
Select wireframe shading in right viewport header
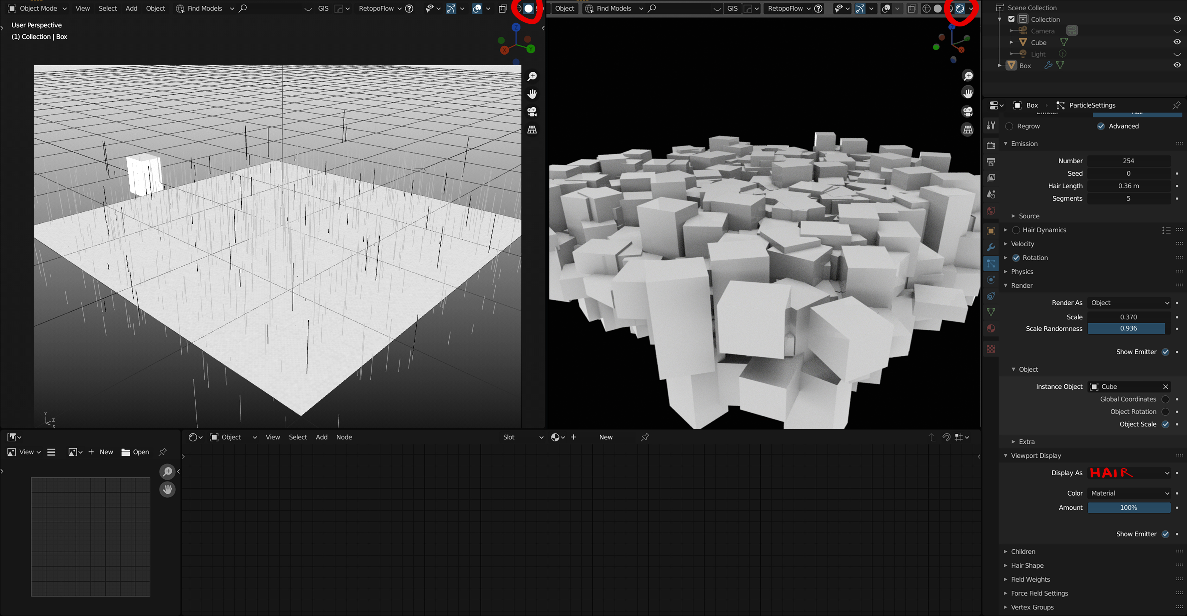click(926, 8)
